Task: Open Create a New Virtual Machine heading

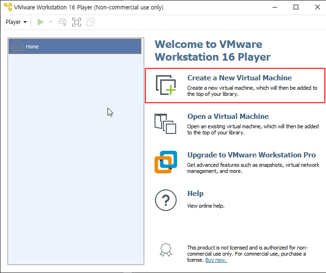Action: click(x=240, y=78)
